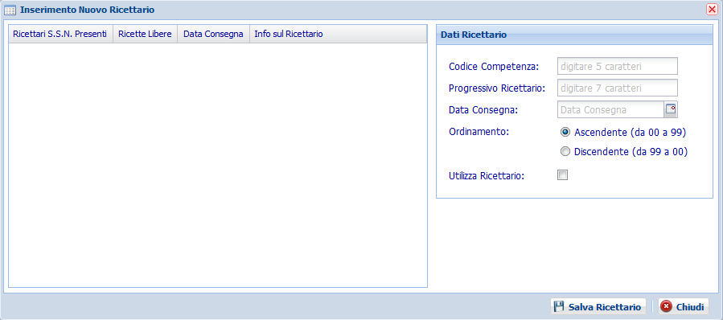Open the date picker calendar icon

point(671,109)
